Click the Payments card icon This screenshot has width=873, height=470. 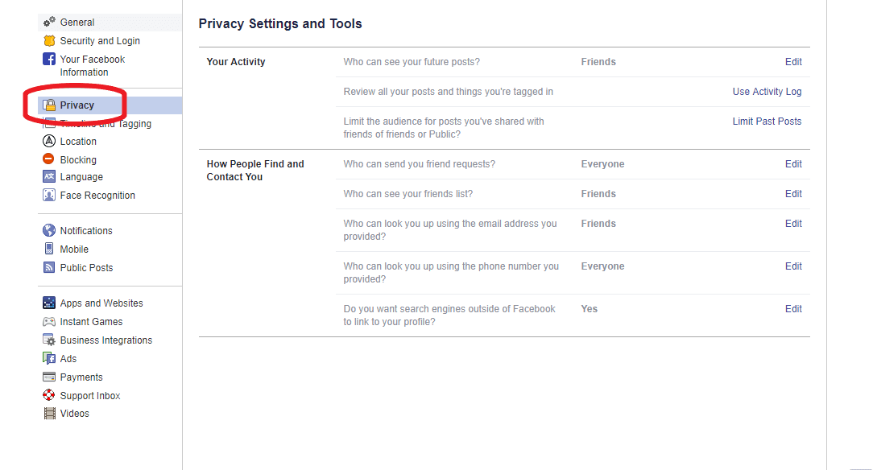tap(49, 377)
